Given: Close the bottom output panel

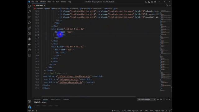Looking at the screenshot, I should click(x=170, y=99).
